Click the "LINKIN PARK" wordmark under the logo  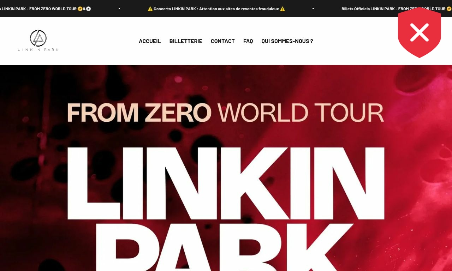click(x=38, y=49)
